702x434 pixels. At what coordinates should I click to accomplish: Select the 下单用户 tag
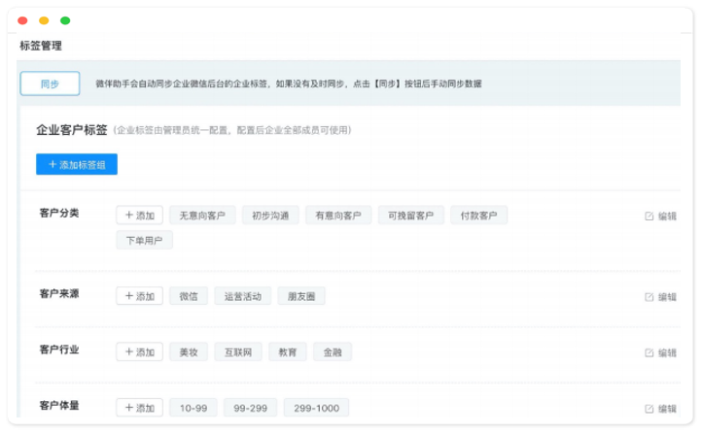coord(144,240)
